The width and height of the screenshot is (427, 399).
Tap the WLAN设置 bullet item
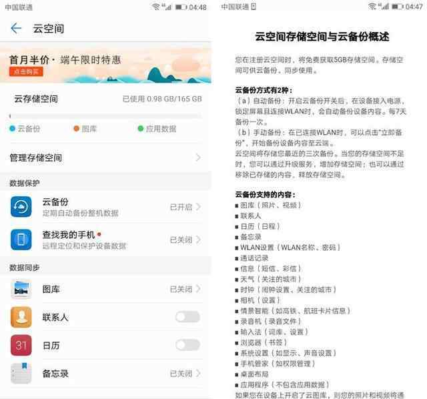[x=288, y=248]
